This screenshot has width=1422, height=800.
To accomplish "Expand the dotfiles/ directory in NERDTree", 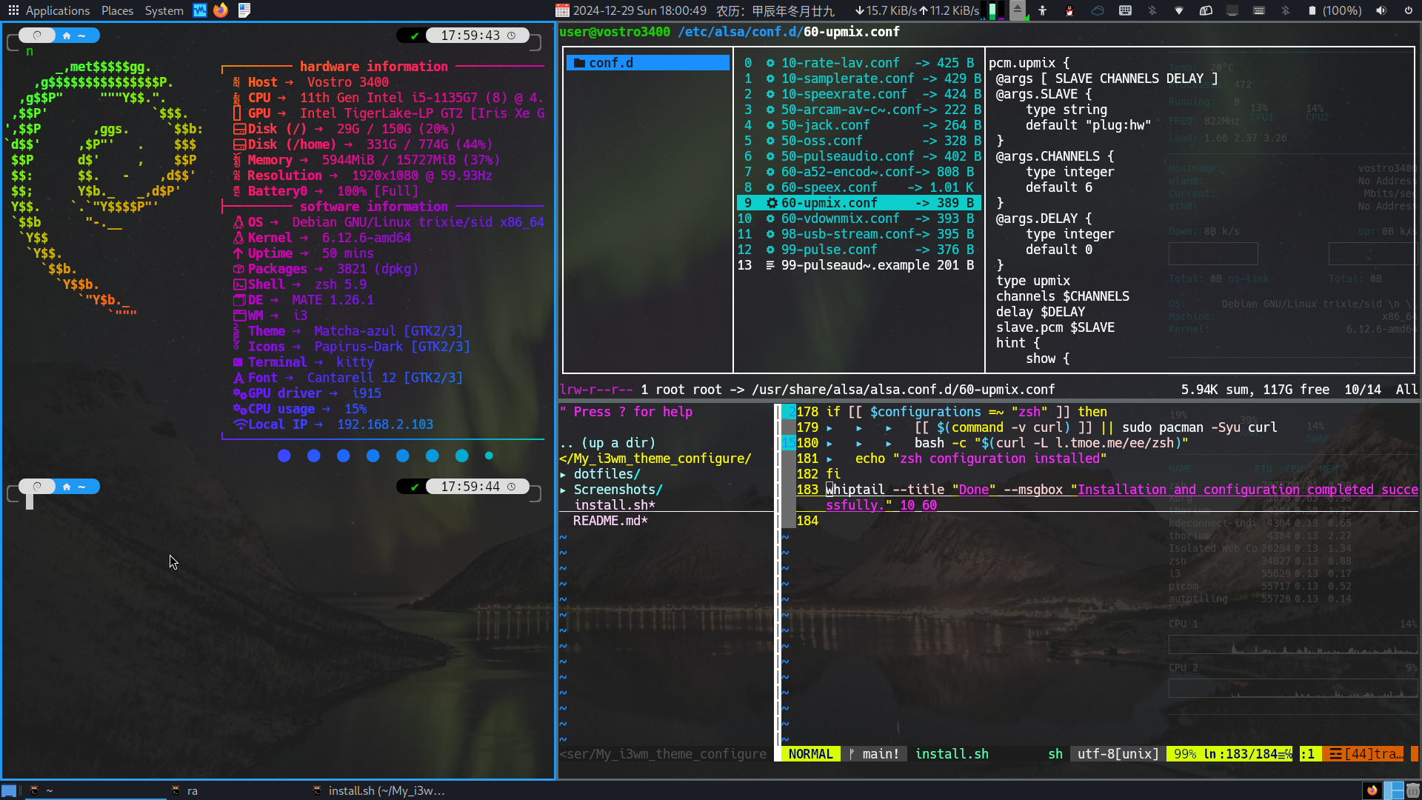I will (x=607, y=473).
